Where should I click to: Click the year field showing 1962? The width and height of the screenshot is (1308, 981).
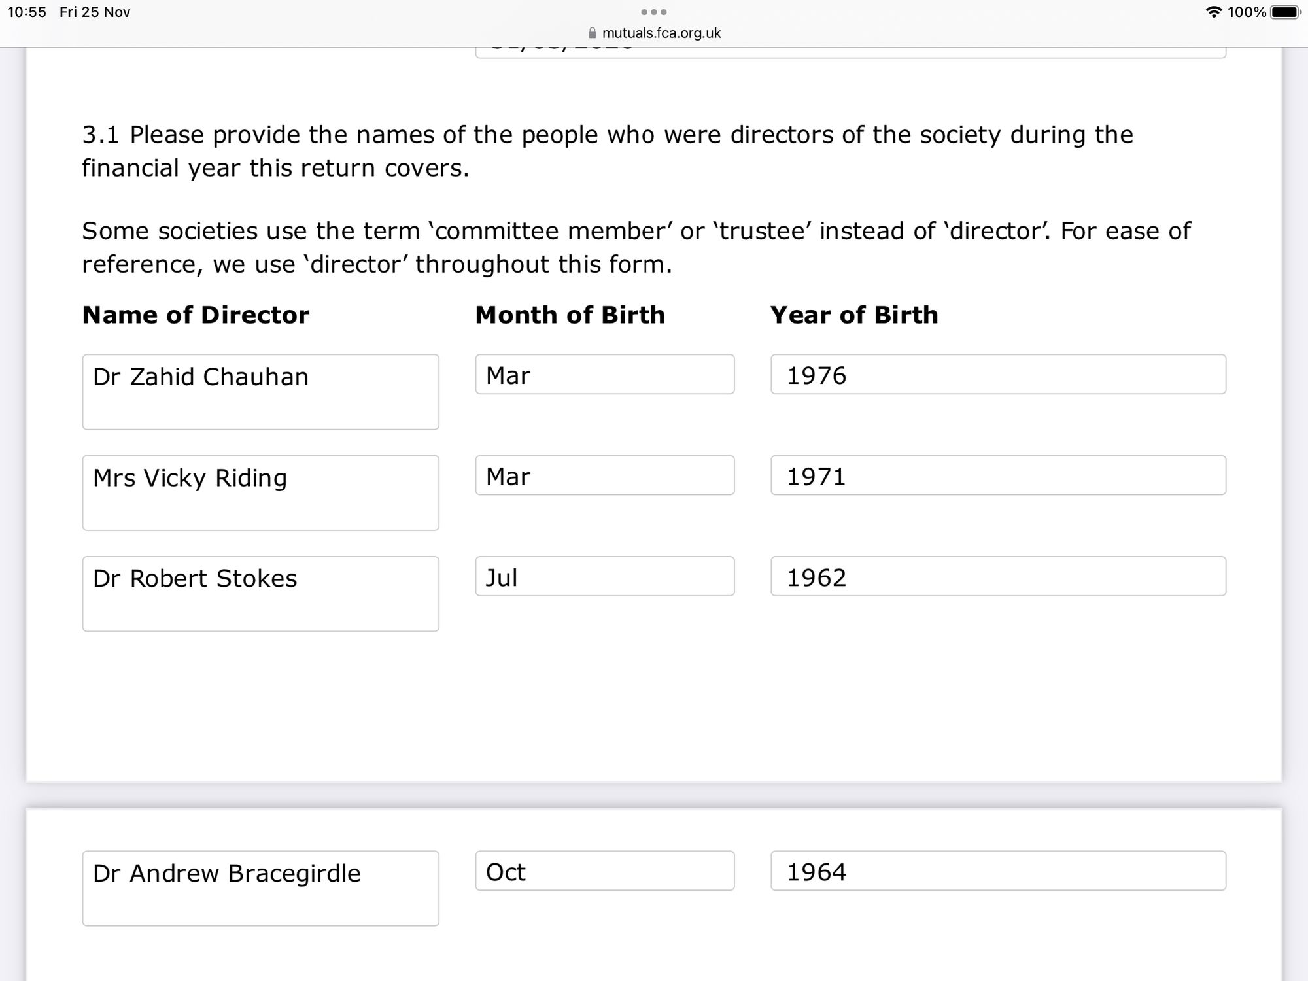pyautogui.click(x=998, y=576)
